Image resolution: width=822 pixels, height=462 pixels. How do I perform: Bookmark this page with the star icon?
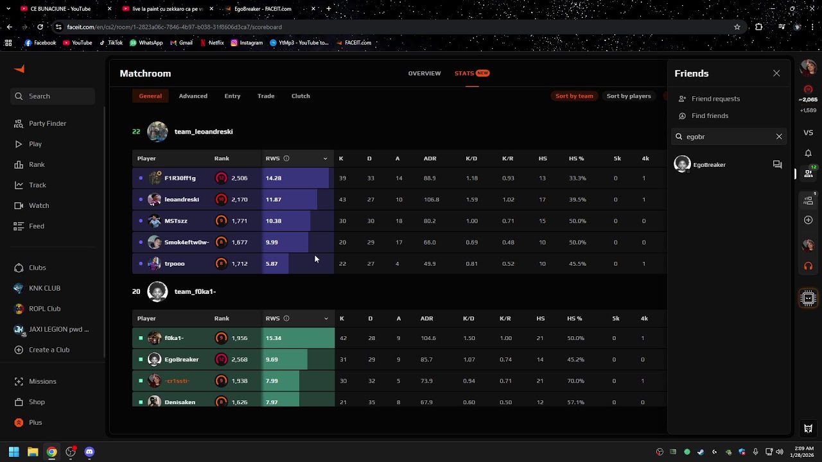tap(737, 27)
